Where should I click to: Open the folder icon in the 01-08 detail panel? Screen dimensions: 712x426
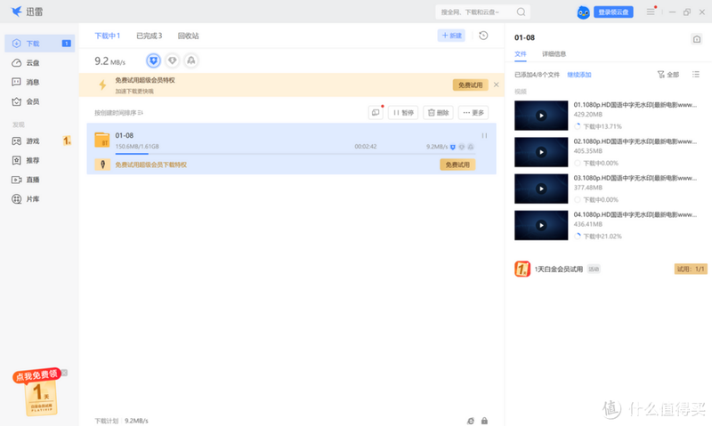point(697,39)
